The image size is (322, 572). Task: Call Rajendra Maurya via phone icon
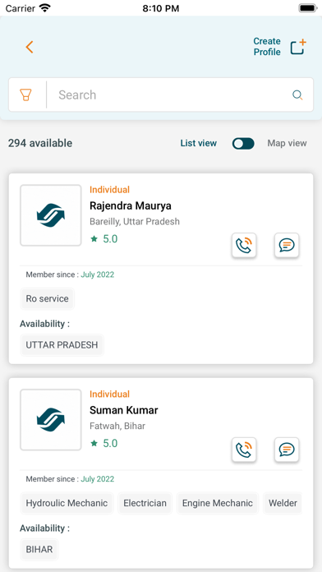tap(244, 245)
